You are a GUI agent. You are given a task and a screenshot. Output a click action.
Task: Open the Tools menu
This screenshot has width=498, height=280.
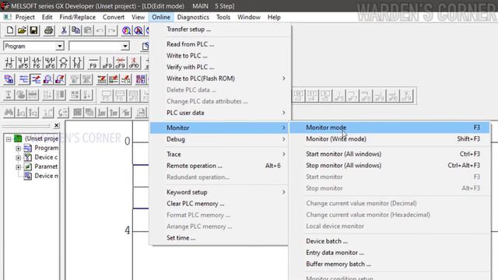click(223, 17)
